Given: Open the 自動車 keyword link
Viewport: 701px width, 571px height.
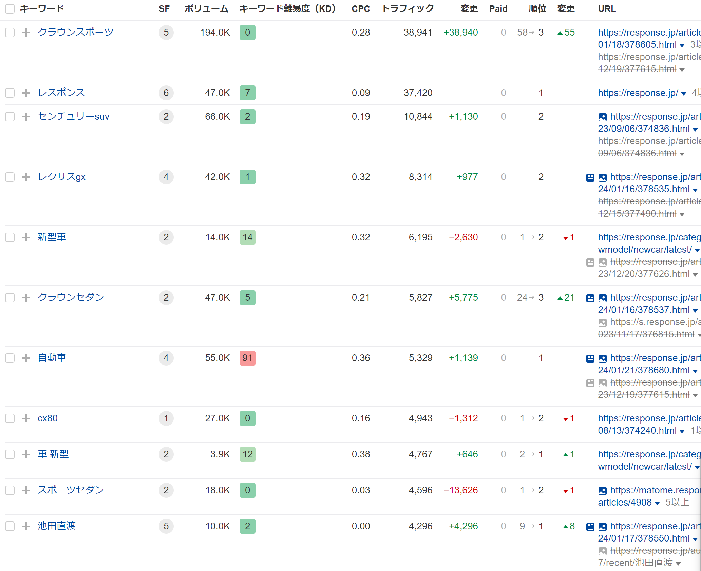Looking at the screenshot, I should 52,358.
